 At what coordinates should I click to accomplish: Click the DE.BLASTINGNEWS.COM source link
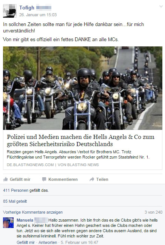(30, 165)
